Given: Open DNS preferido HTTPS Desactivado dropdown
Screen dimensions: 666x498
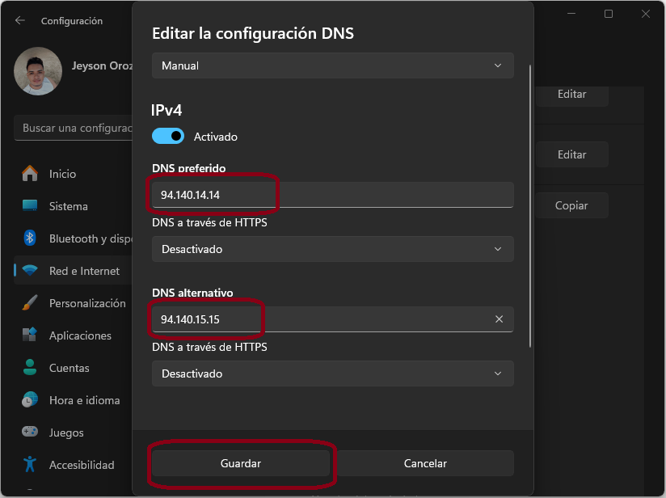Looking at the screenshot, I should pos(332,249).
